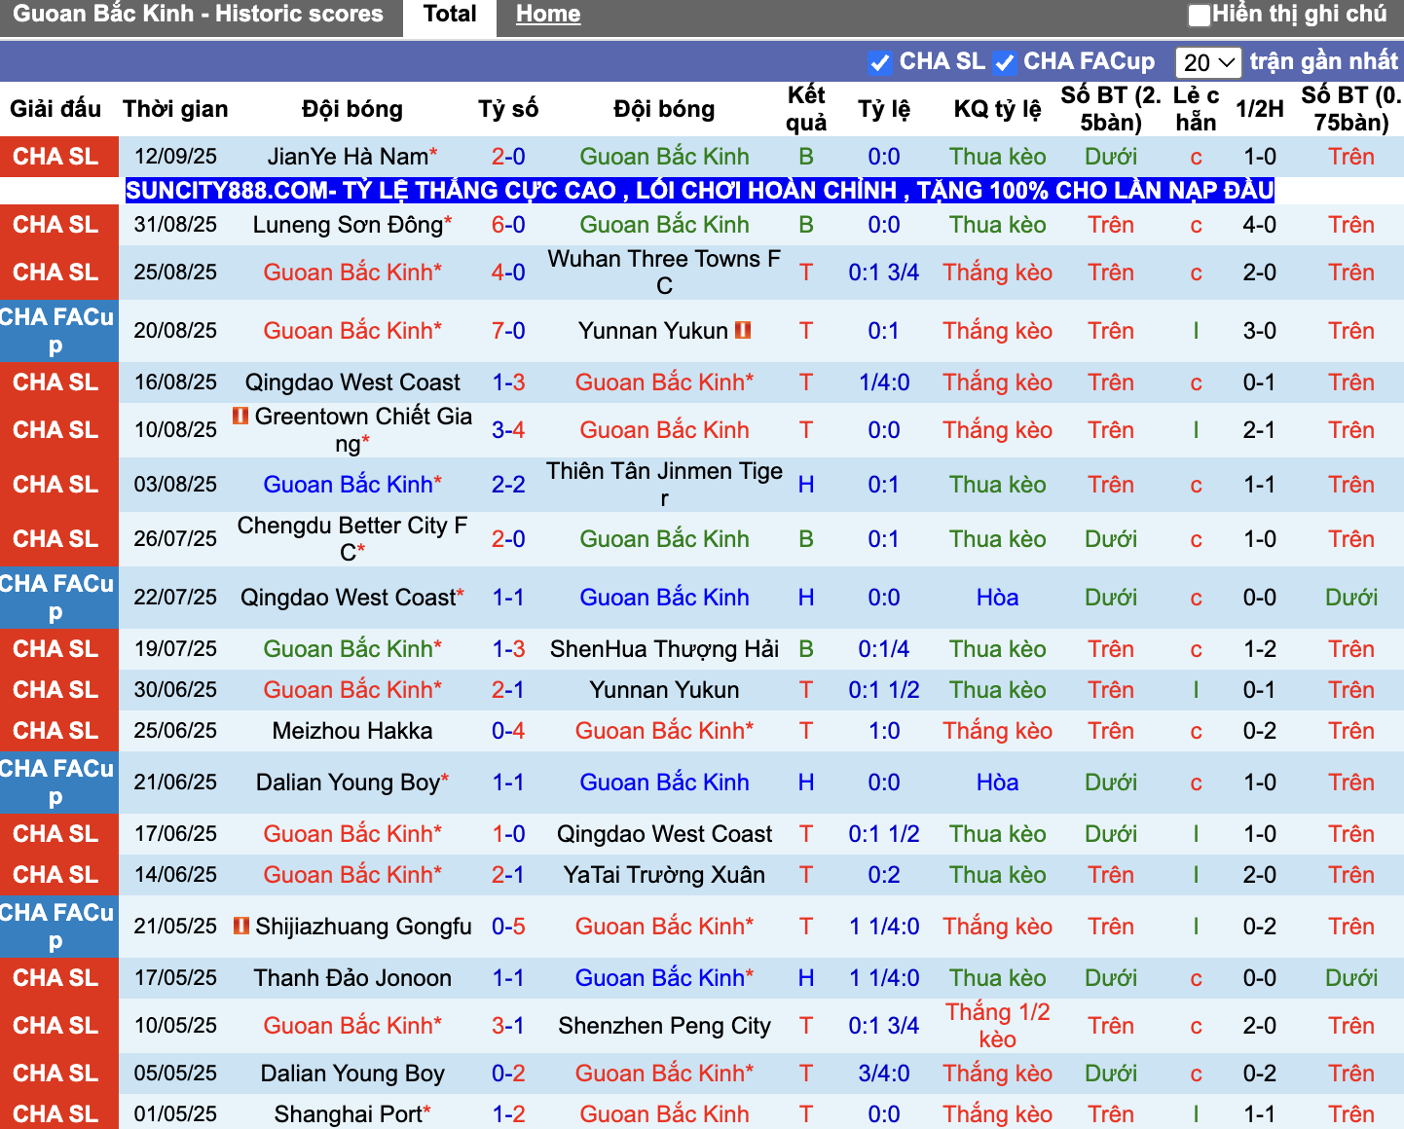Click the 2-2 score on 03/08/25

508,485
